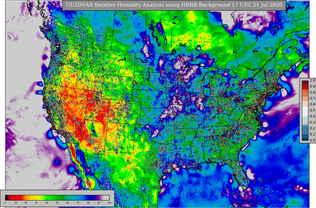This screenshot has height=208, width=316.
Task: Click the 1.0 label on right colorbar
Action: click(x=312, y=81)
